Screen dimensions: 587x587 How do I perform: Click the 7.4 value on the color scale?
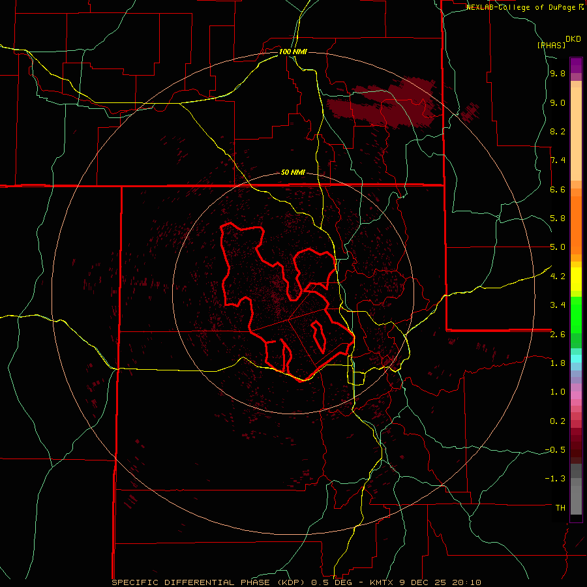(558, 160)
